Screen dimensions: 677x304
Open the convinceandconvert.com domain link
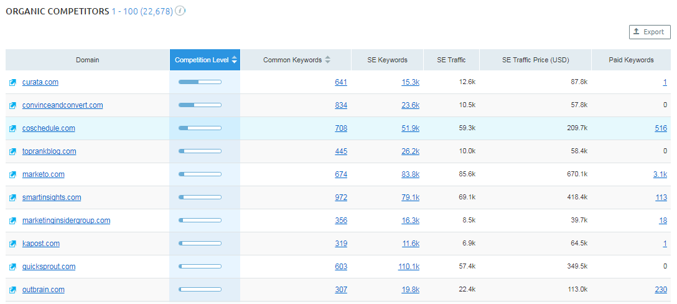[x=62, y=105]
